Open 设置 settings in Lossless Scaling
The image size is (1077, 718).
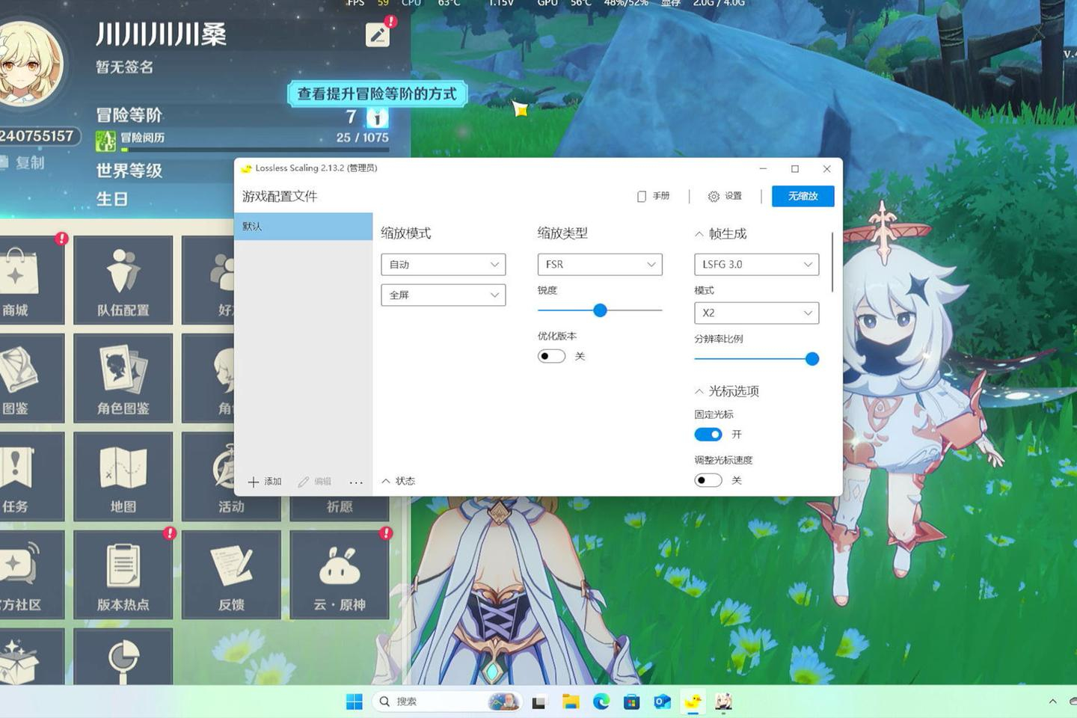tap(725, 196)
